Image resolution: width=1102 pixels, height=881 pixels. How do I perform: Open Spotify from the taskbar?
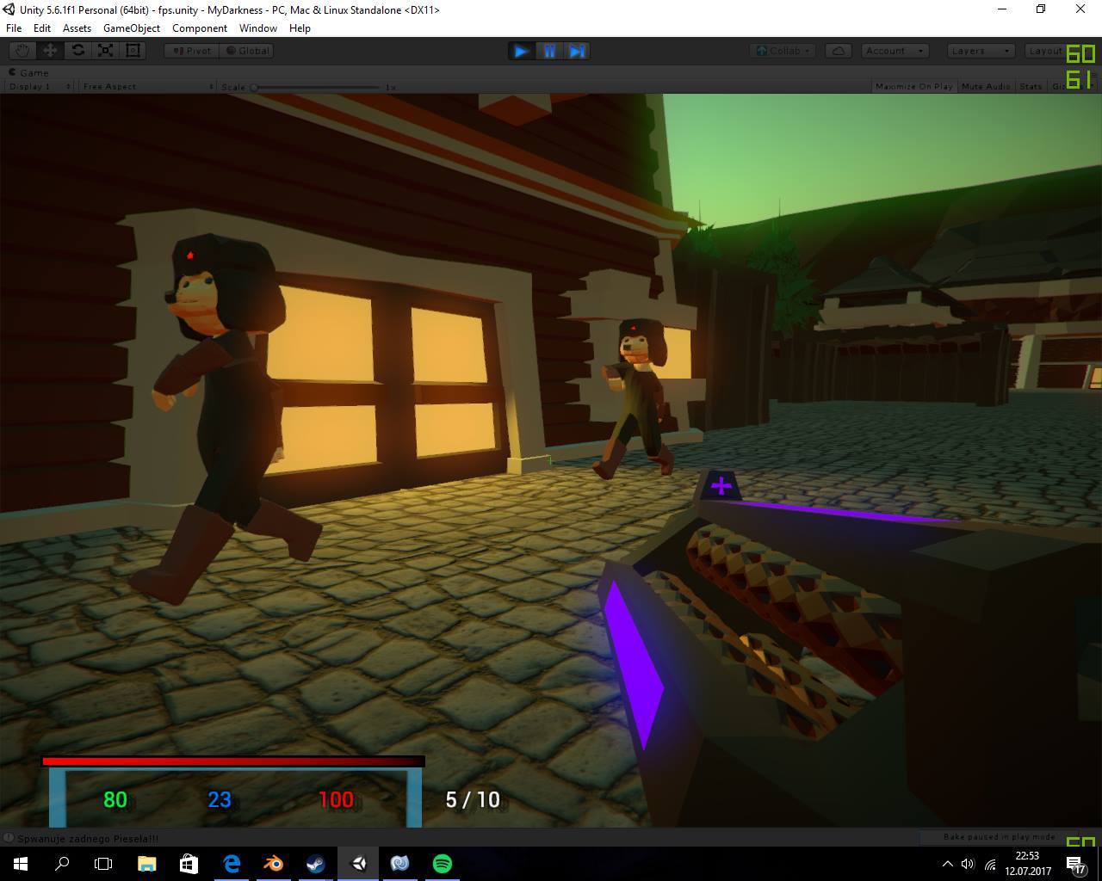[x=443, y=864]
